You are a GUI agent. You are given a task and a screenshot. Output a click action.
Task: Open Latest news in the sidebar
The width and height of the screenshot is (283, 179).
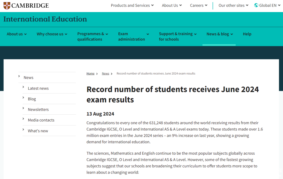[x=38, y=88]
